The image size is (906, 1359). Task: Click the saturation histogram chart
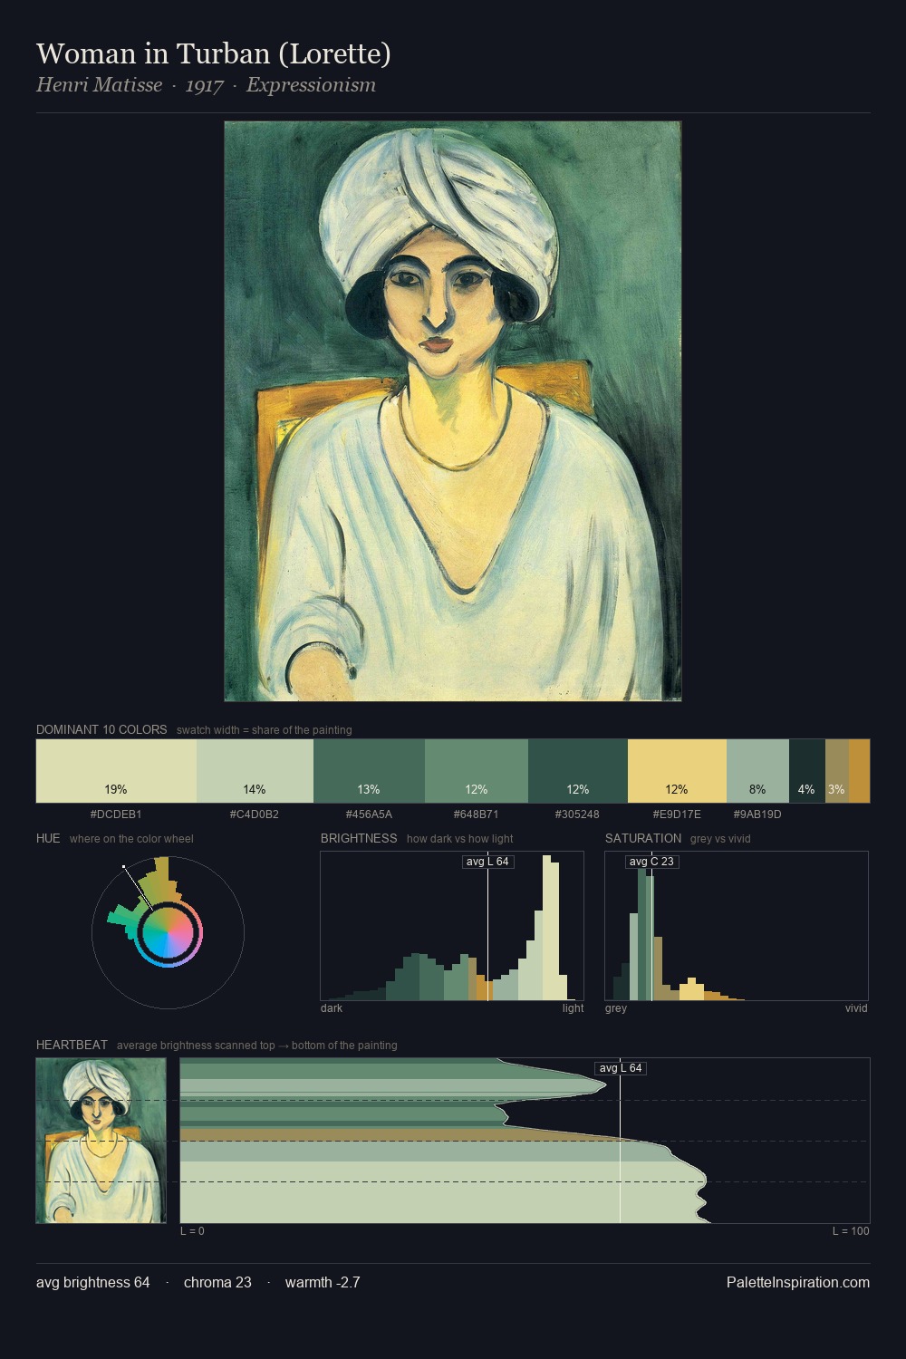(737, 926)
